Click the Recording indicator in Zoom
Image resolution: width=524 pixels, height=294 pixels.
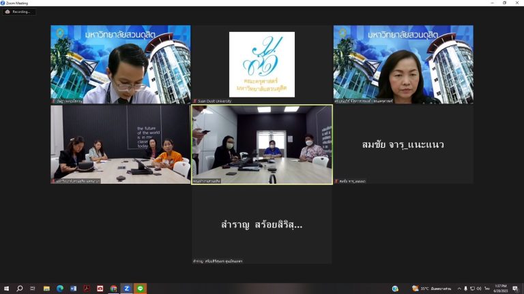(x=18, y=12)
